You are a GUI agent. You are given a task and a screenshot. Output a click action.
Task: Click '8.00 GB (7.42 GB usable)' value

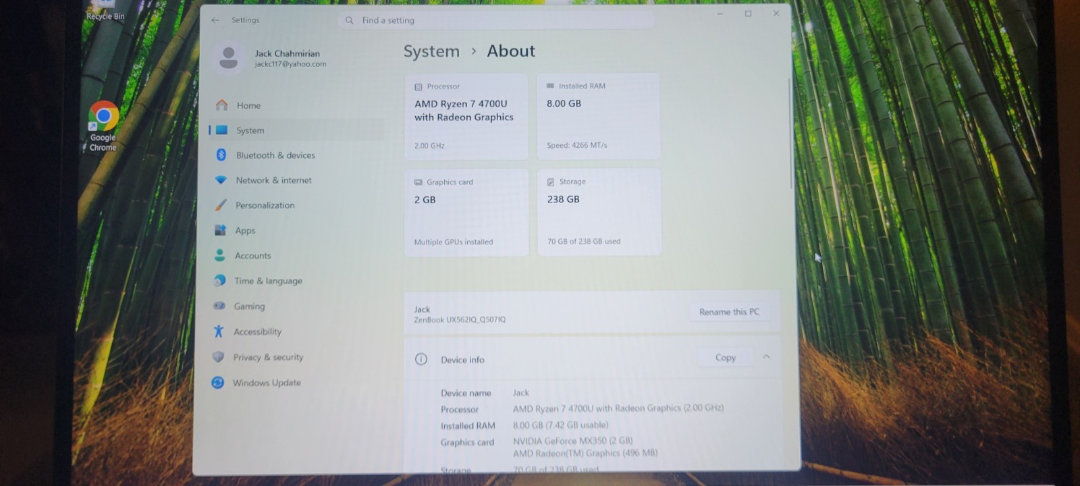coord(561,425)
